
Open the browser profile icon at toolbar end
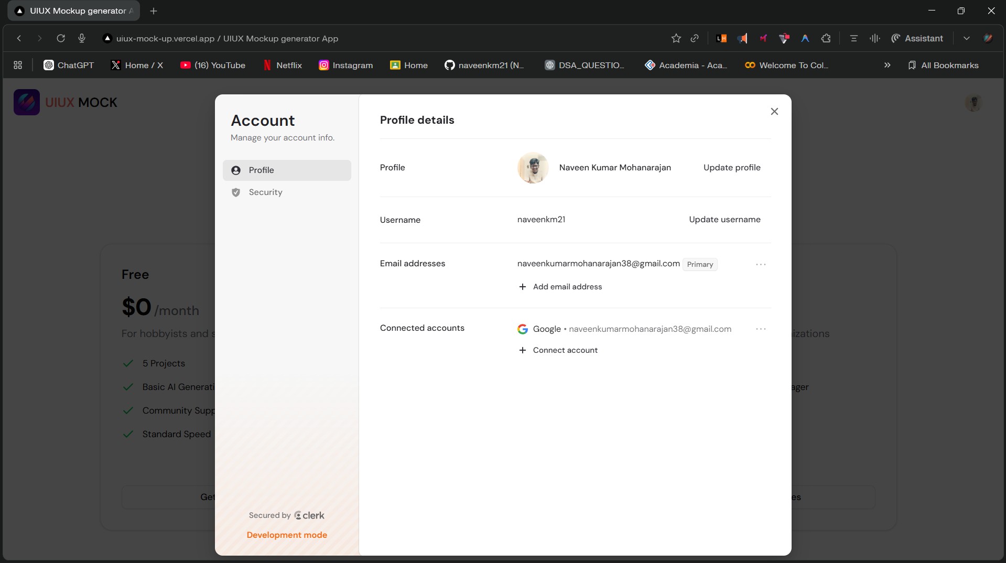click(988, 38)
